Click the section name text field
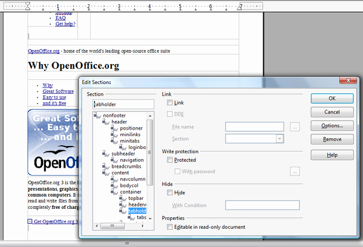Screen dimensions: 363x247 coord(123,104)
